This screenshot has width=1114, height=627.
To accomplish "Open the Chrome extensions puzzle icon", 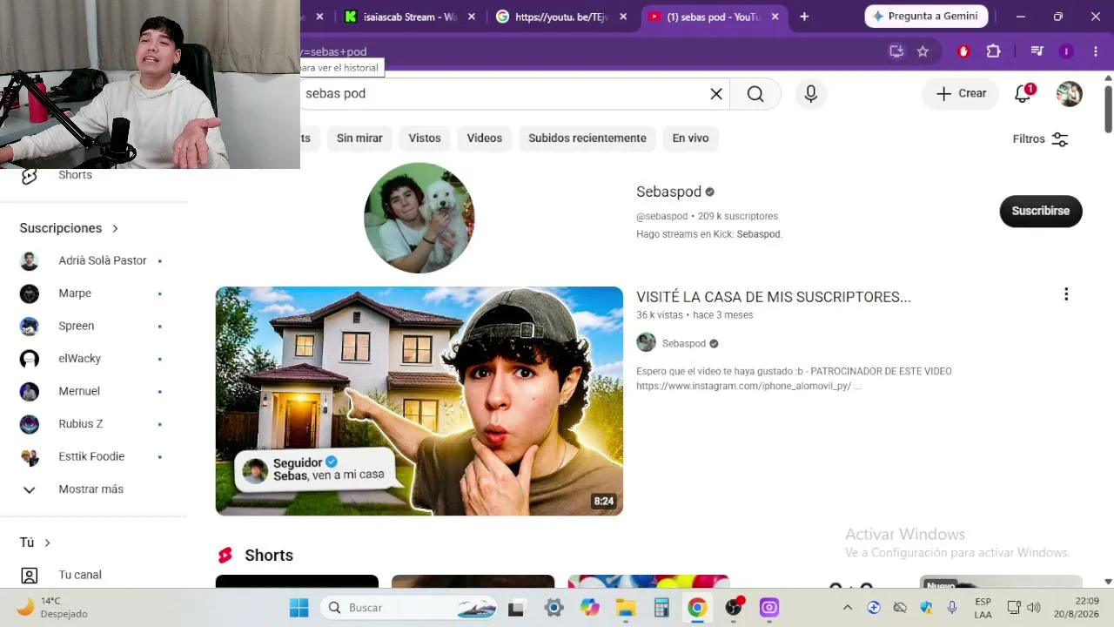I will click(x=993, y=51).
